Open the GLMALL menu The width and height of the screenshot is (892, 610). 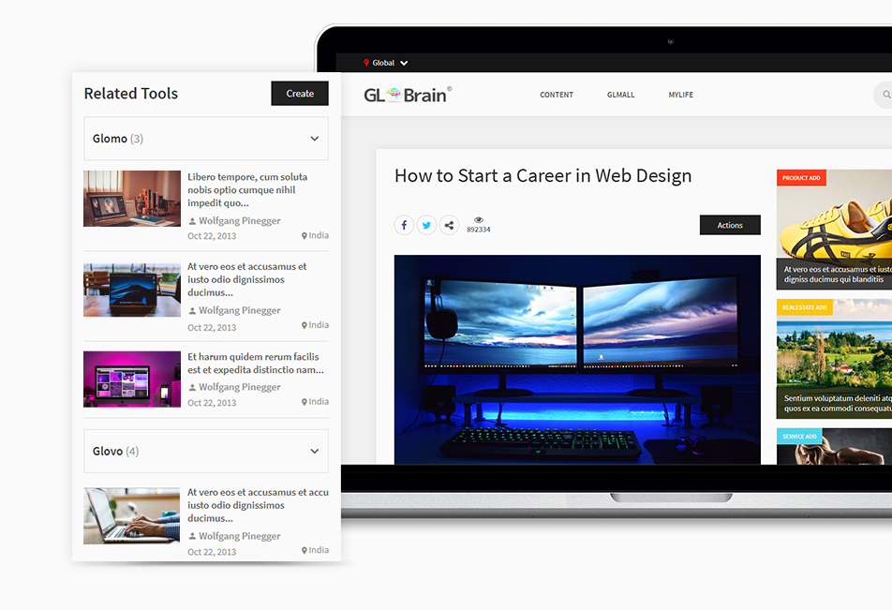[620, 95]
